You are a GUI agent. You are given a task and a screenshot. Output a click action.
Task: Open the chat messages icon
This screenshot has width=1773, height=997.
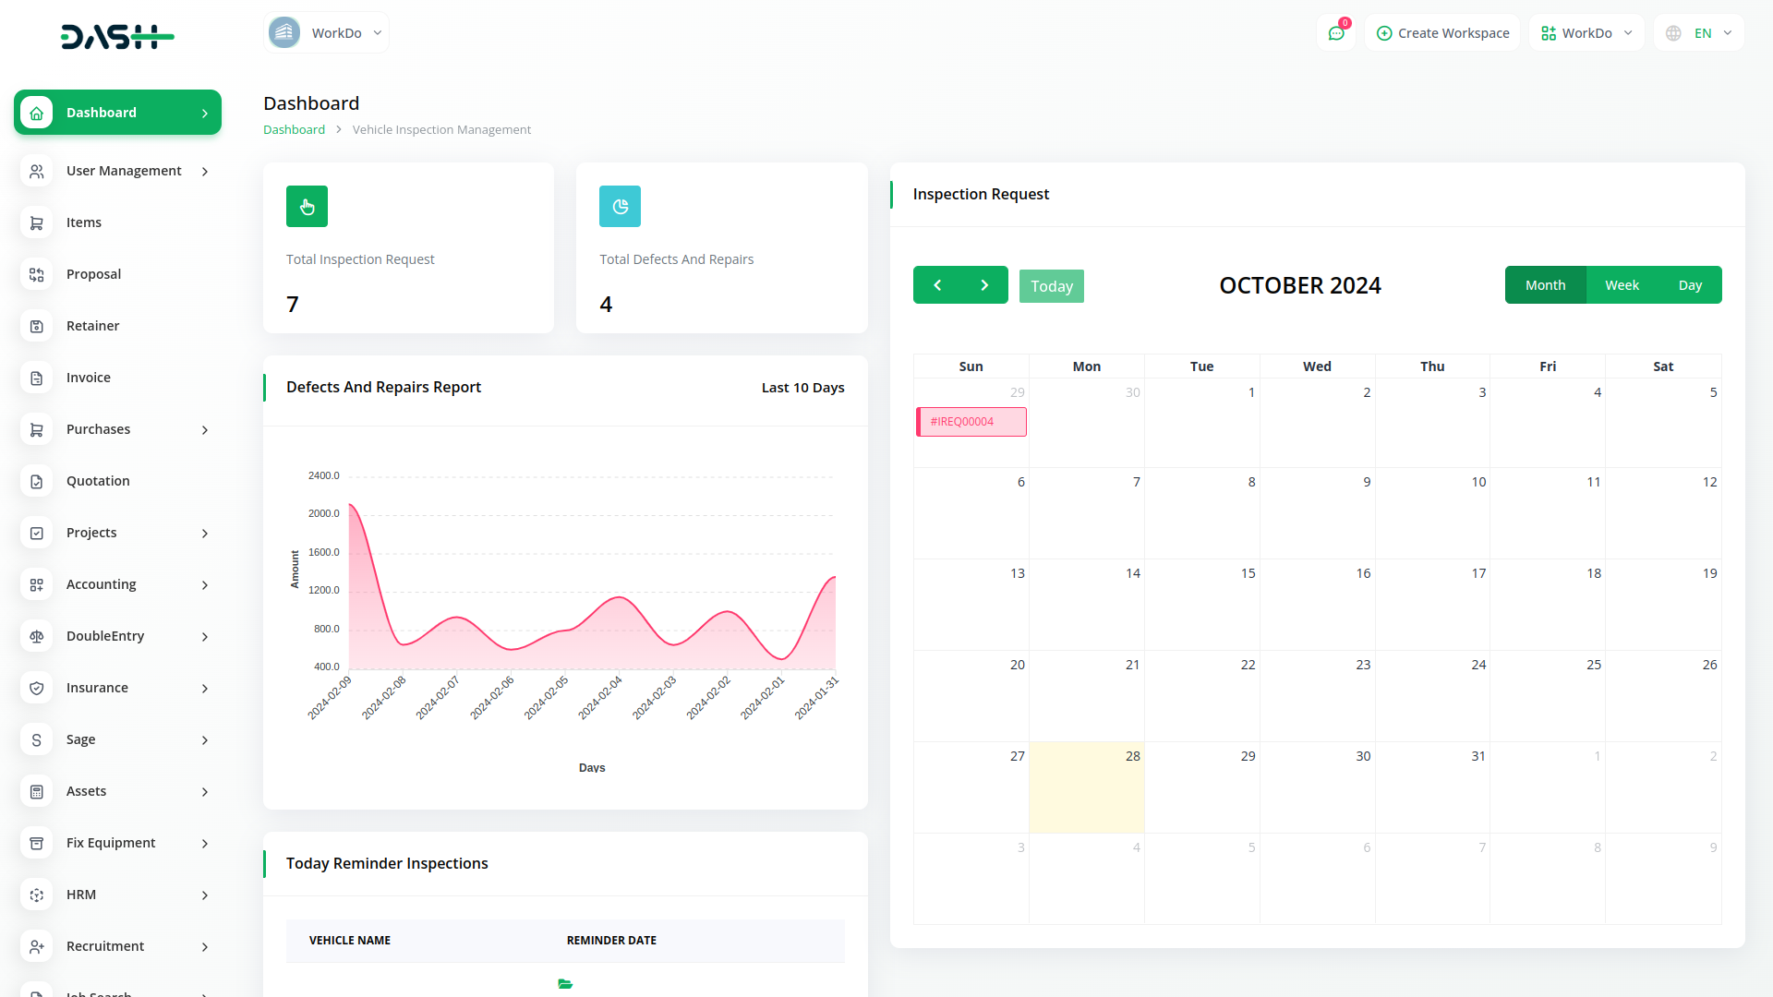point(1336,33)
